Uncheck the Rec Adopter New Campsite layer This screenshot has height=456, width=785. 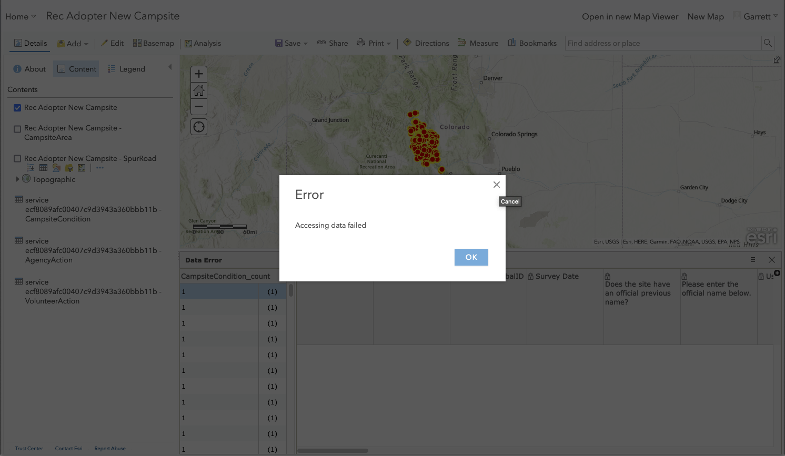(17, 107)
